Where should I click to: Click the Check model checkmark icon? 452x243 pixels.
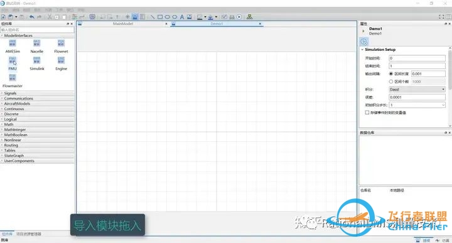pyautogui.click(x=224, y=17)
